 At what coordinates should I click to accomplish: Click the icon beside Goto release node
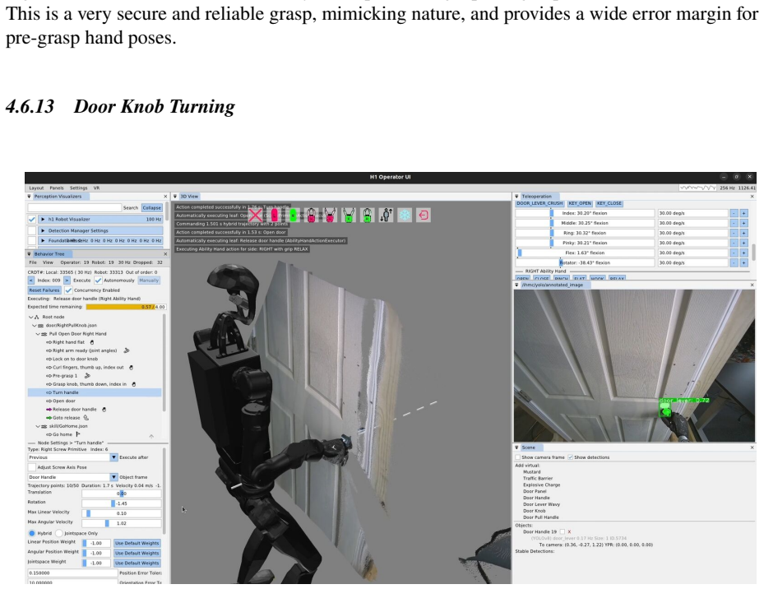pos(86,418)
